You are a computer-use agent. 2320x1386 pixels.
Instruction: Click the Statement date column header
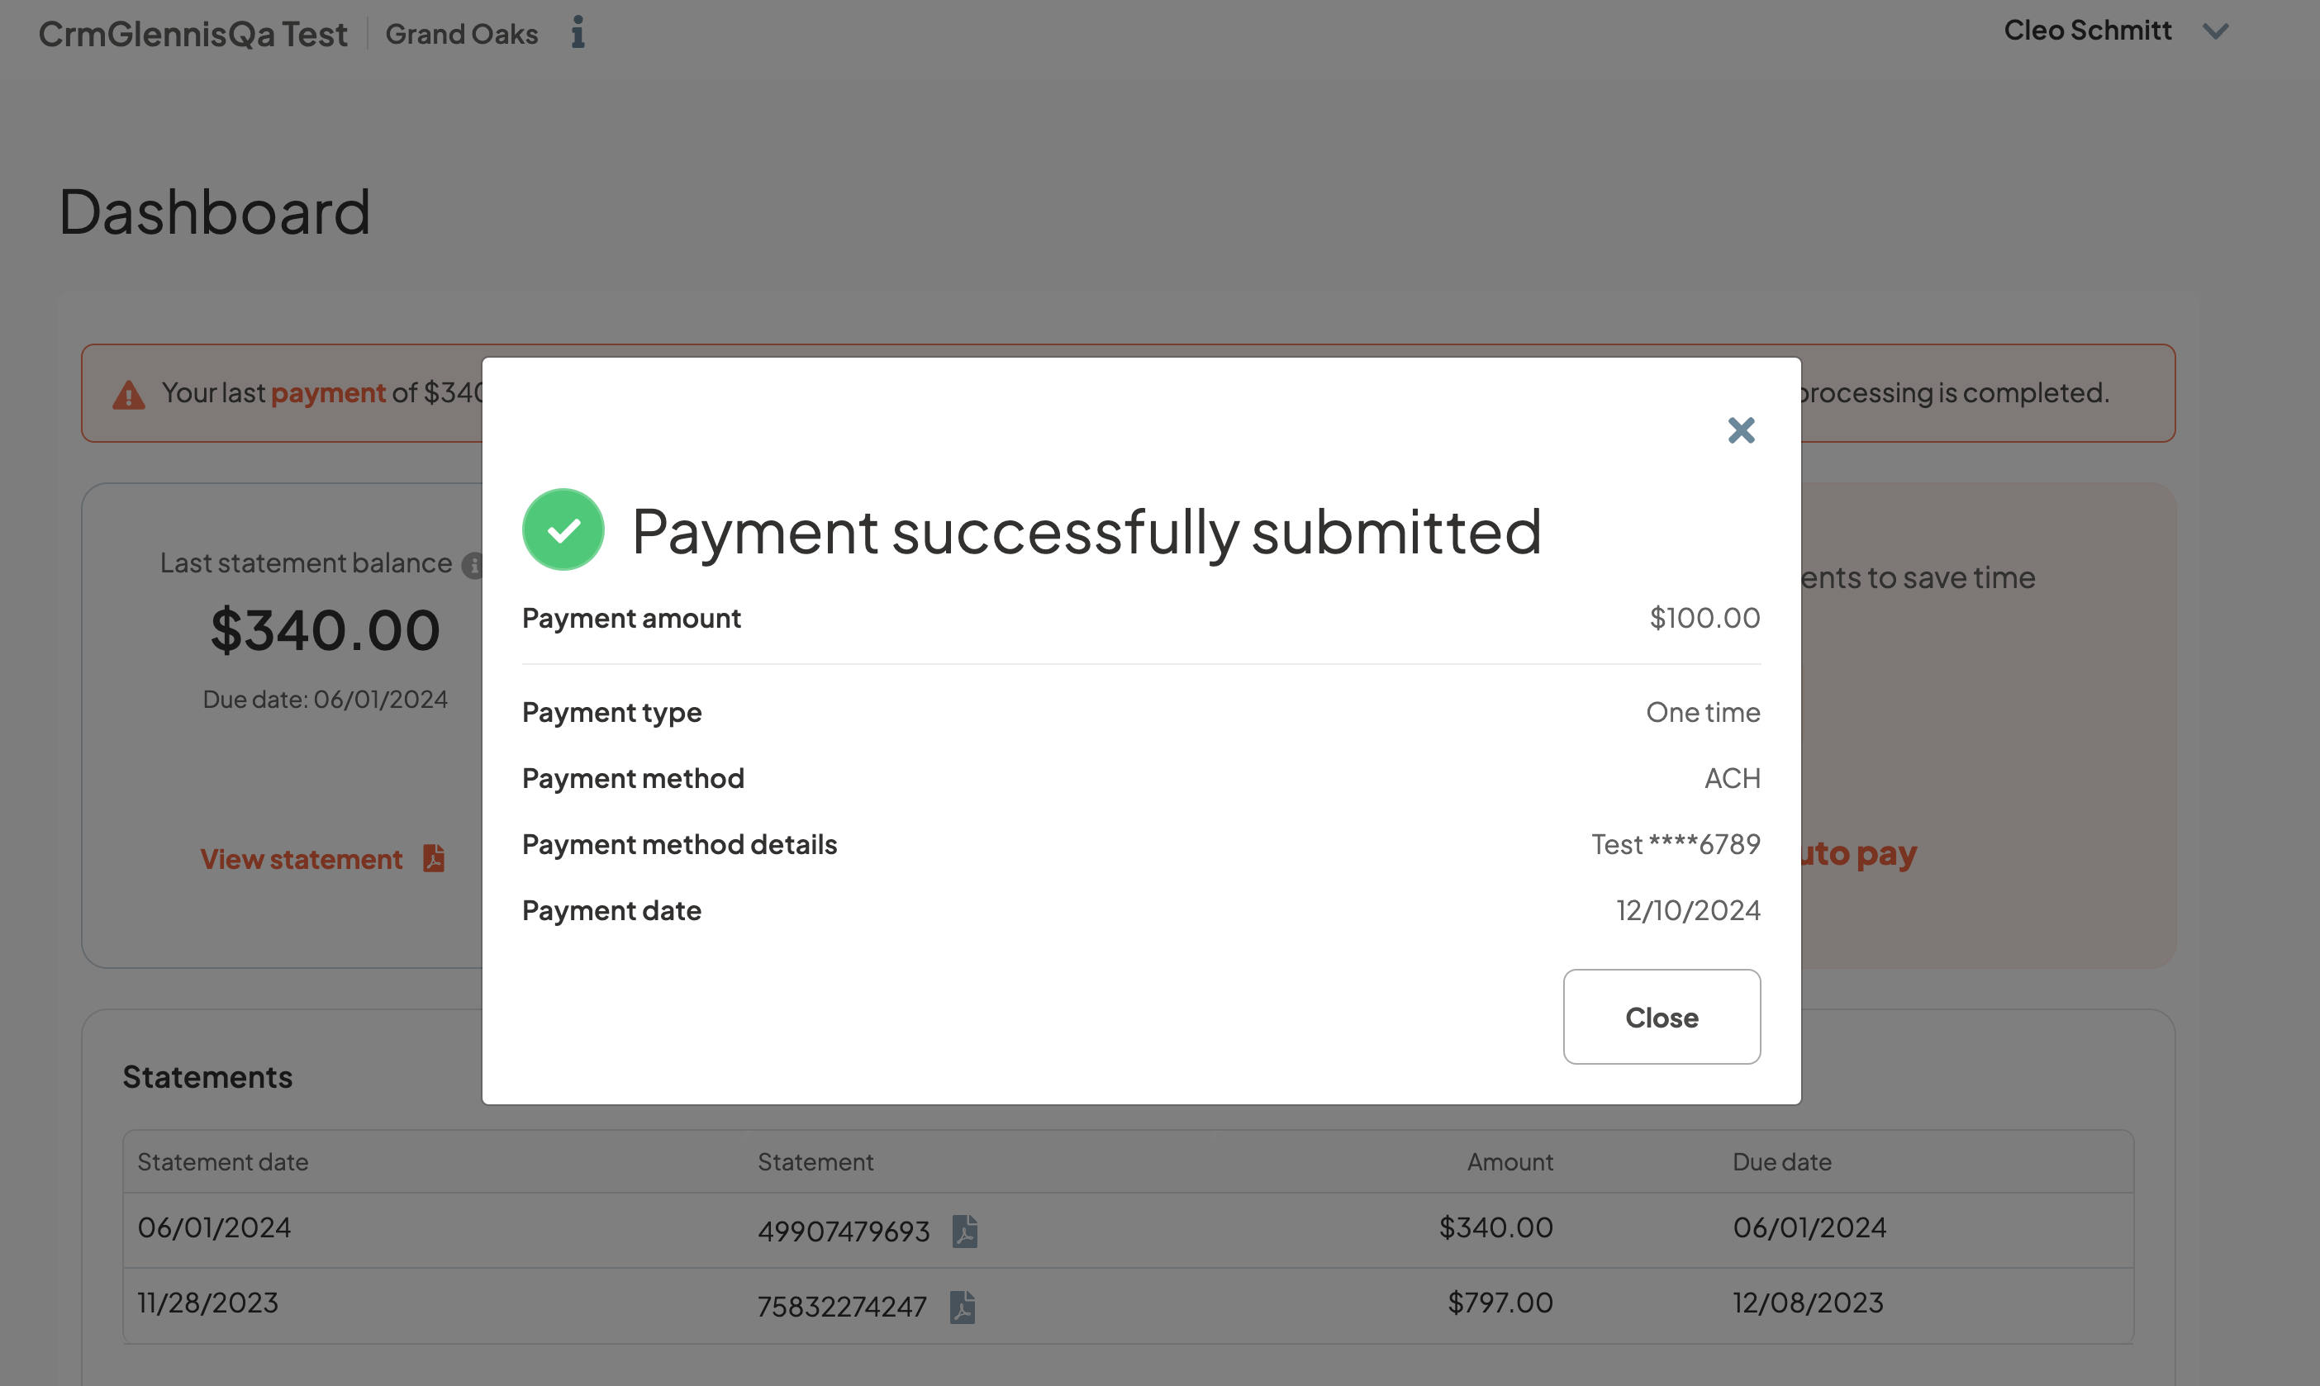coord(223,1162)
